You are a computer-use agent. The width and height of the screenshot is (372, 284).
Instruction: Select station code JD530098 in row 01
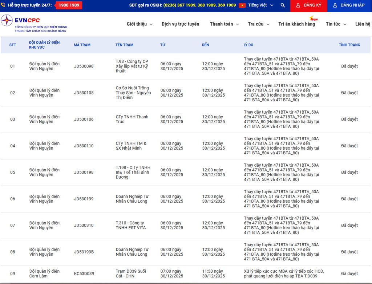84,66
